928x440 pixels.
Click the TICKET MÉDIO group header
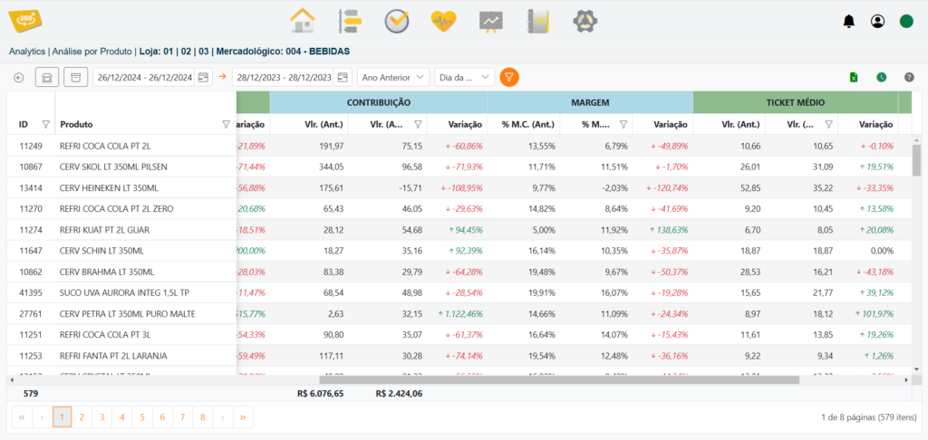(796, 102)
